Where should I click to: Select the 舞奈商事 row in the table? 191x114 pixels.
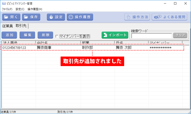tap(92, 48)
